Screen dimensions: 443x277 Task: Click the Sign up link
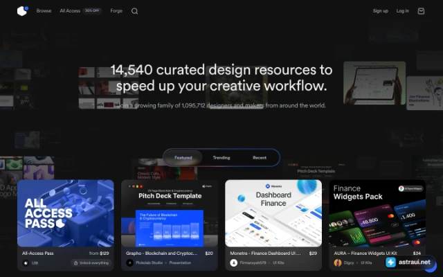(380, 11)
